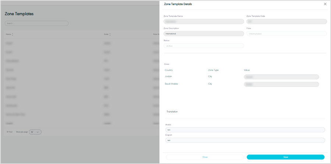Open the Show per page dropdown

coord(35,132)
